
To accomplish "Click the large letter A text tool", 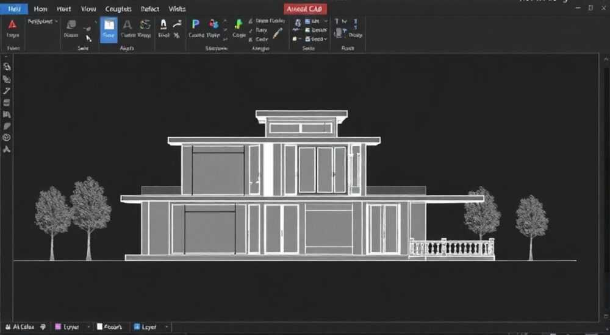I will (x=127, y=25).
